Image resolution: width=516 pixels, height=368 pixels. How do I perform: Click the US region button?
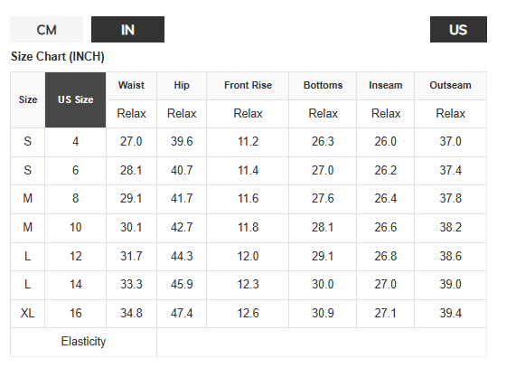click(458, 30)
